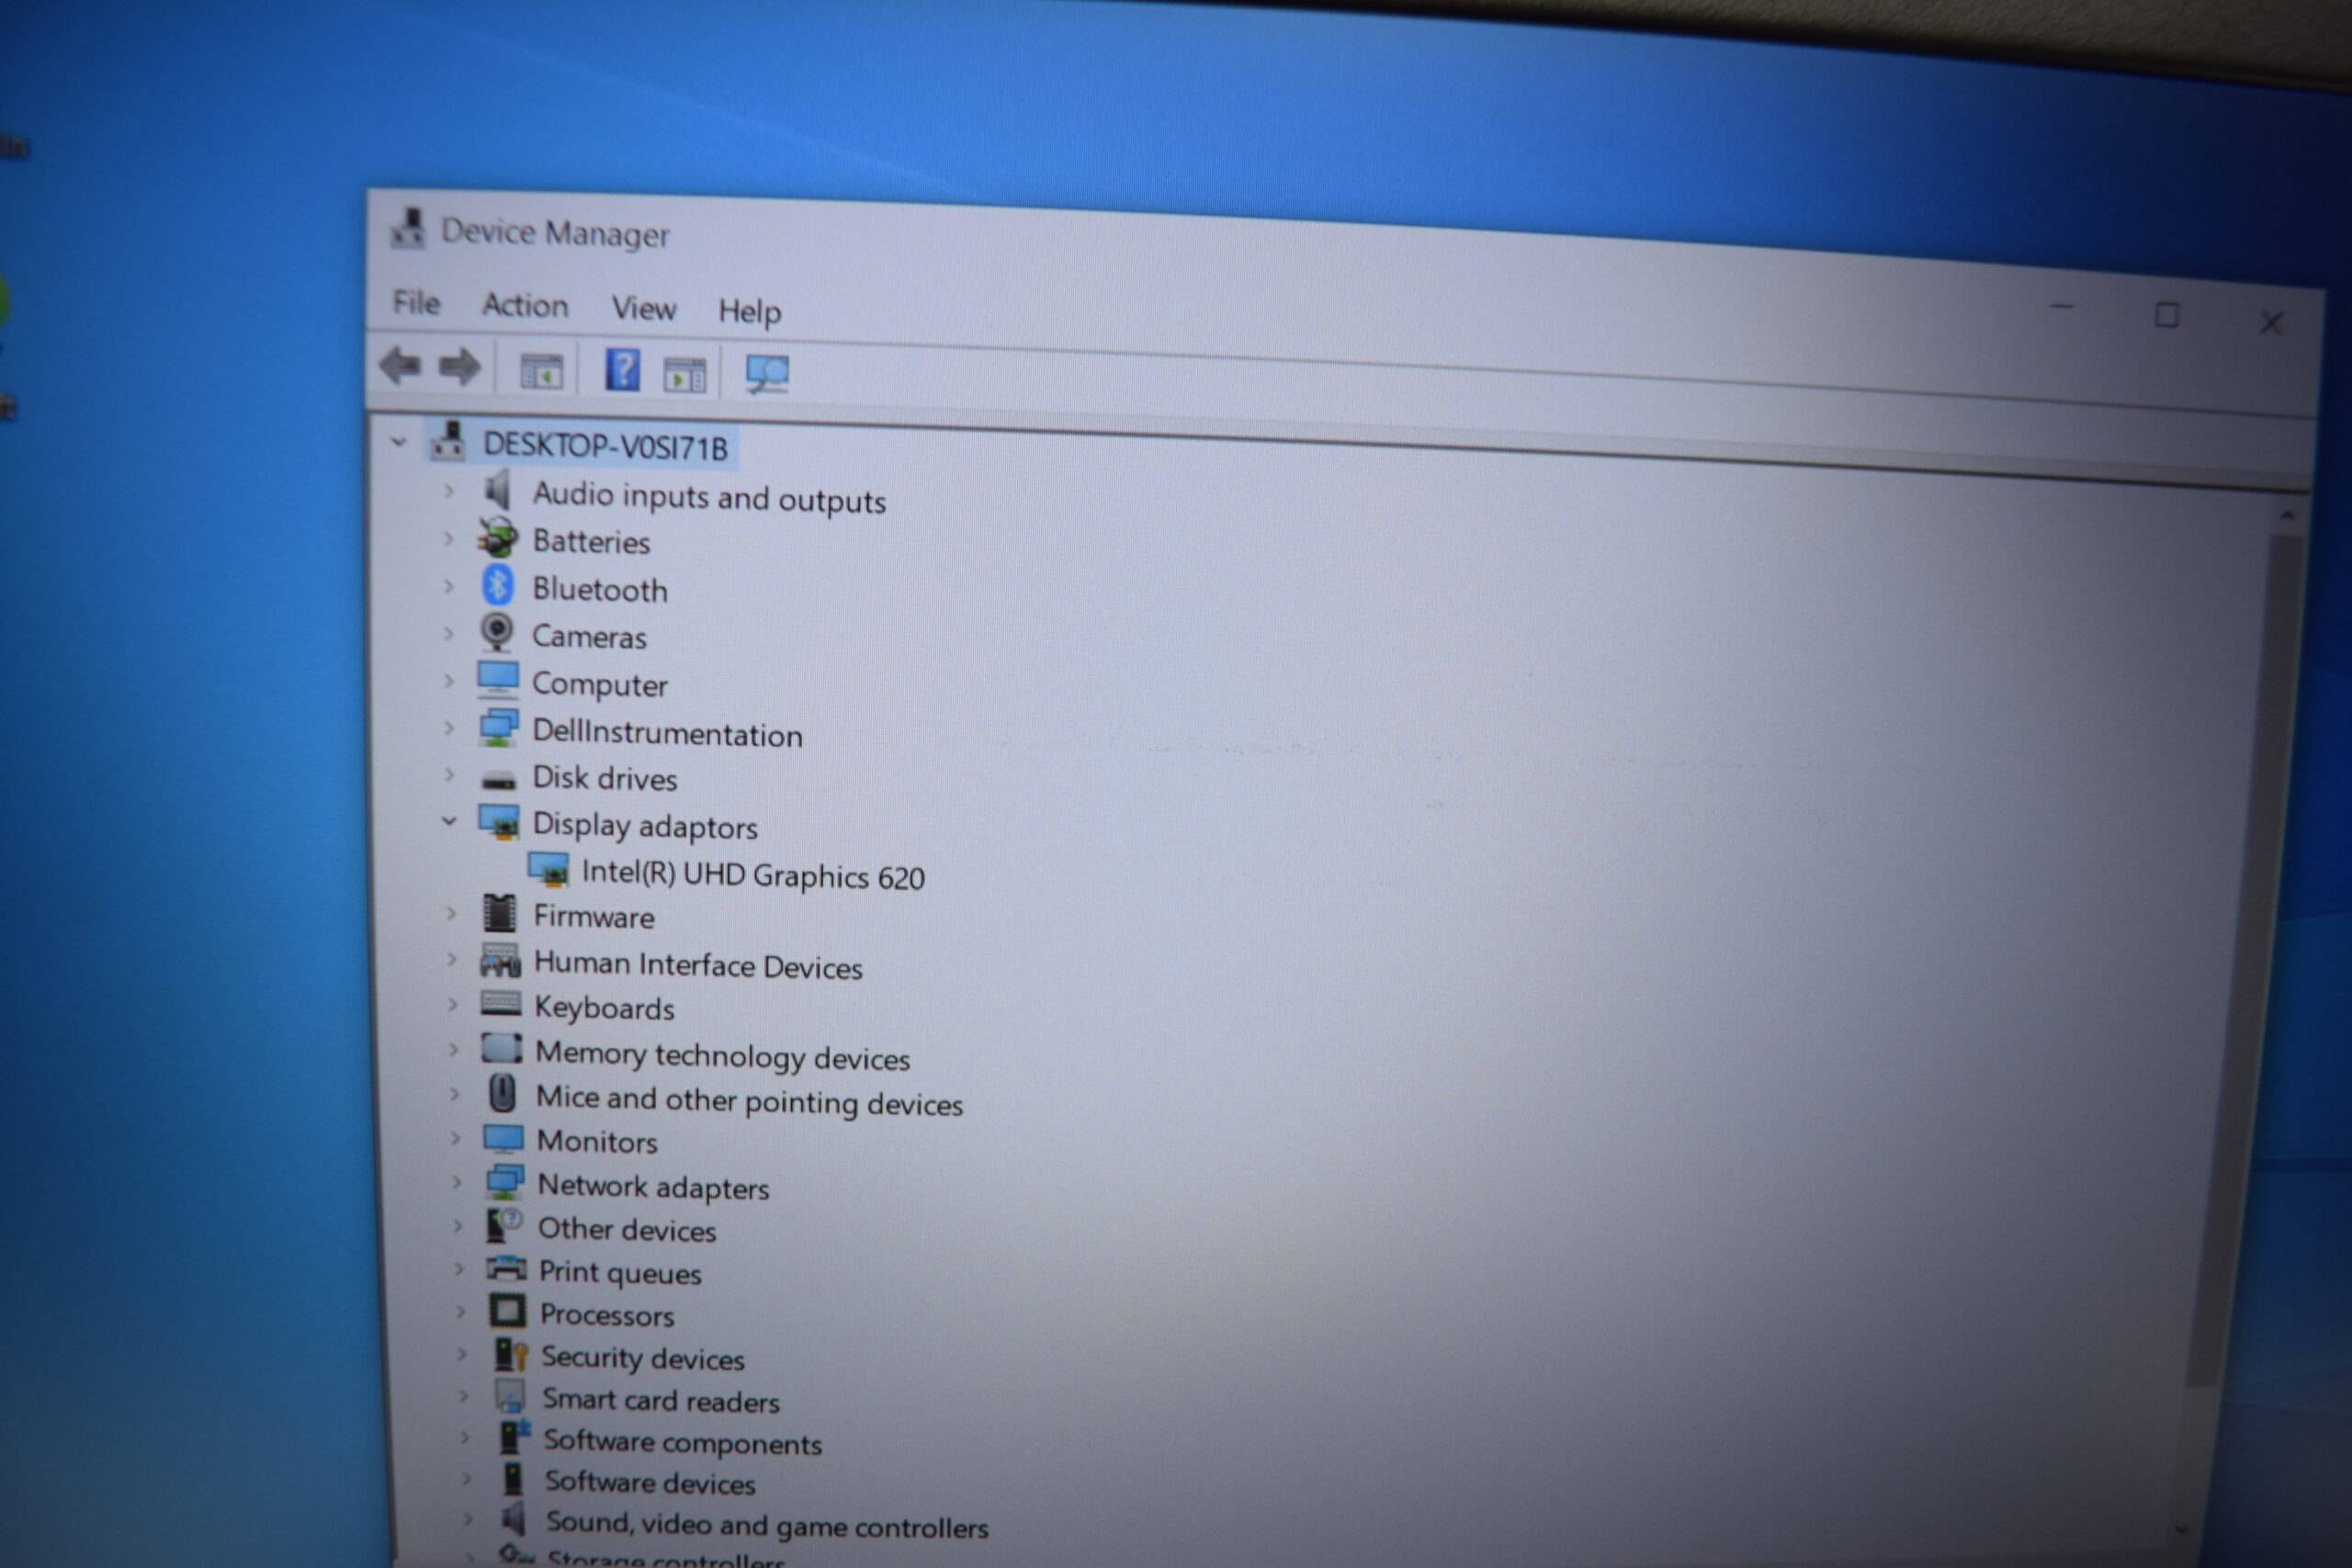Select the Batteries label
The height and width of the screenshot is (1568, 2352).
pyautogui.click(x=591, y=542)
